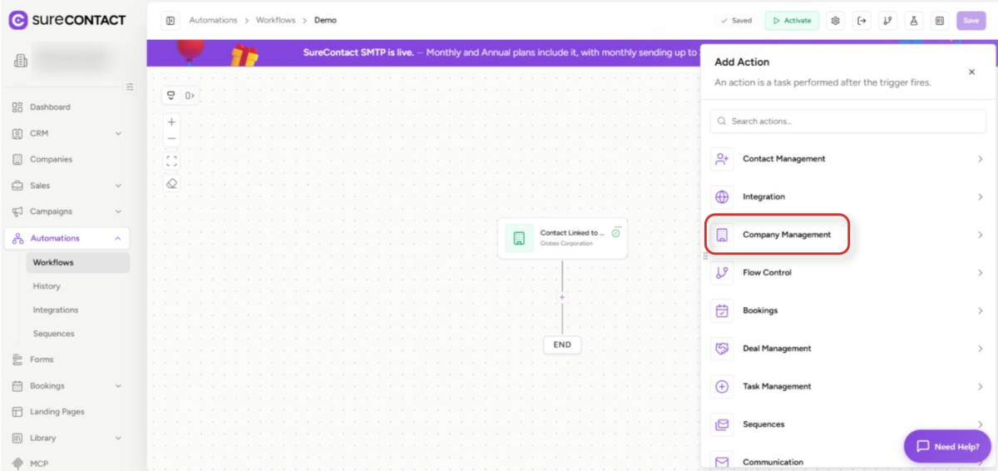The image size is (998, 471).
Task: Go to Workflows breadcrumb link
Action: (276, 21)
